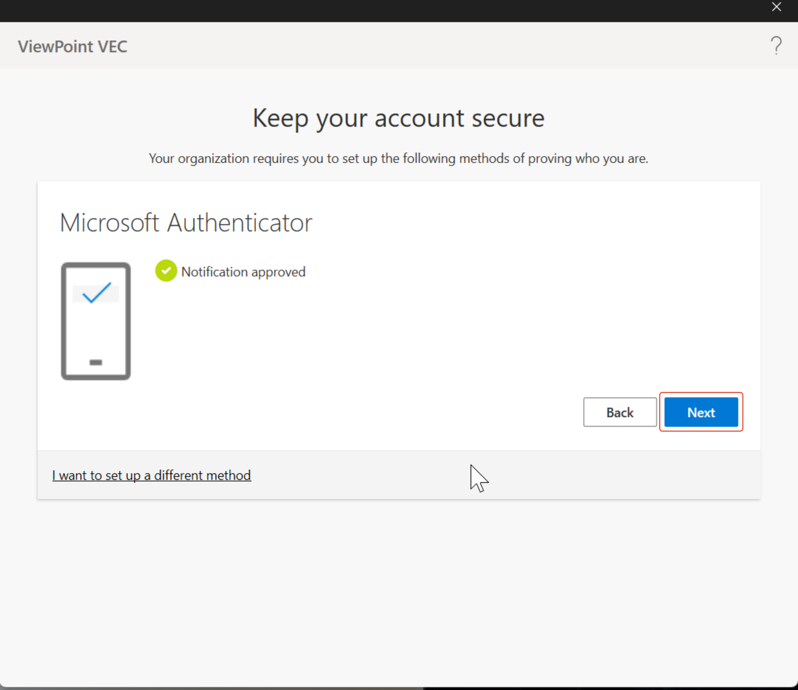The width and height of the screenshot is (798, 690).
Task: Click the 'Keep your account secure' heading
Action: [x=398, y=118]
